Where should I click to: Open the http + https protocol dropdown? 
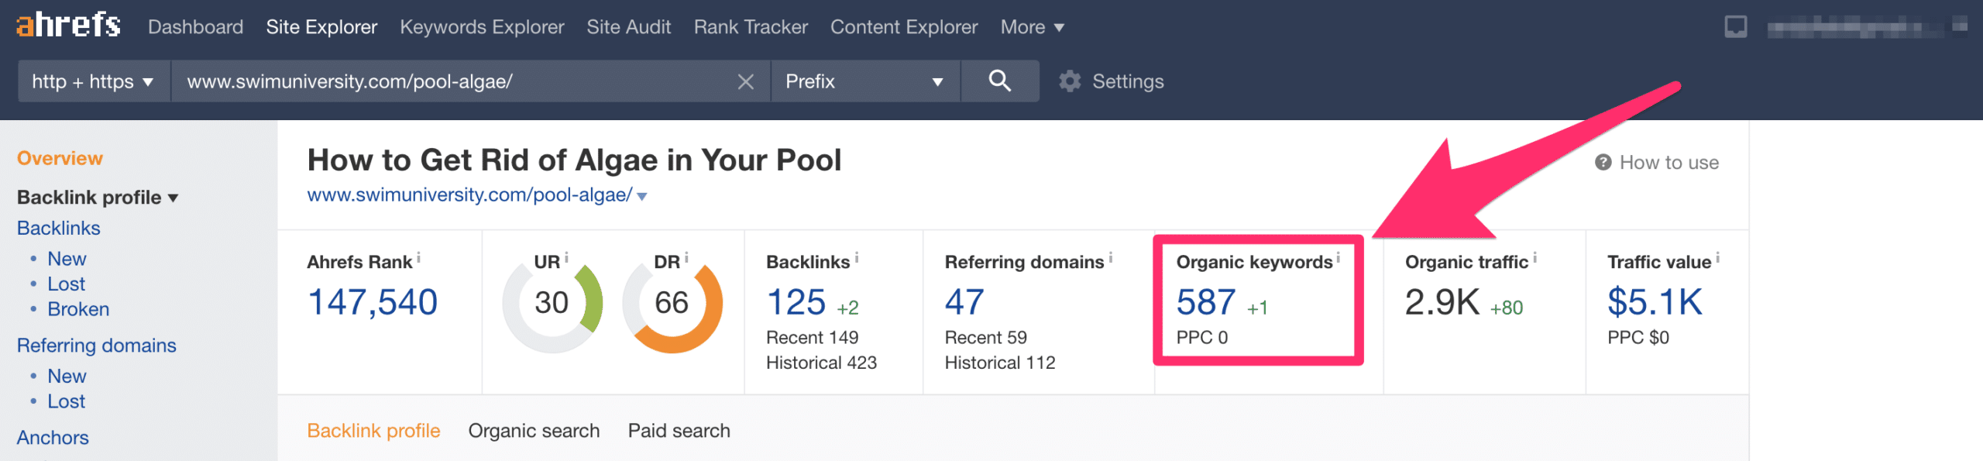click(x=94, y=81)
